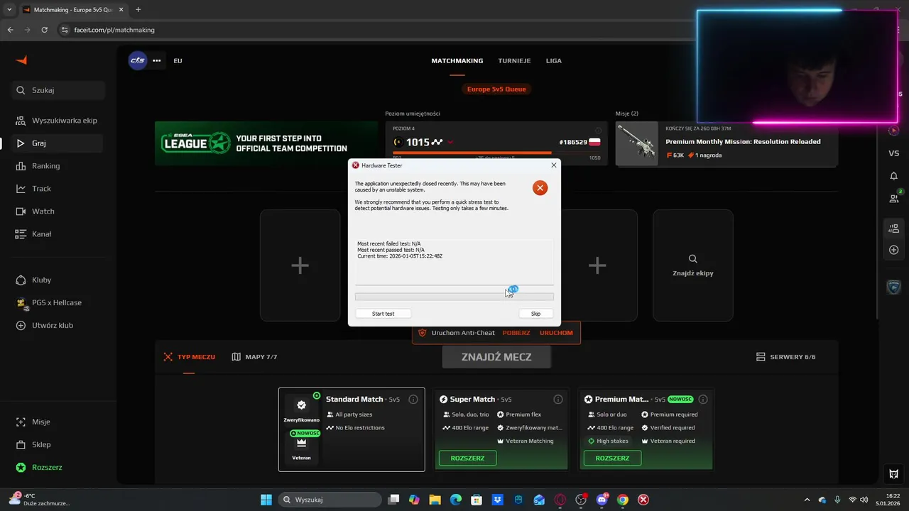
Task: Expand the red chevron beside 1015 Elo
Action: [x=450, y=142]
